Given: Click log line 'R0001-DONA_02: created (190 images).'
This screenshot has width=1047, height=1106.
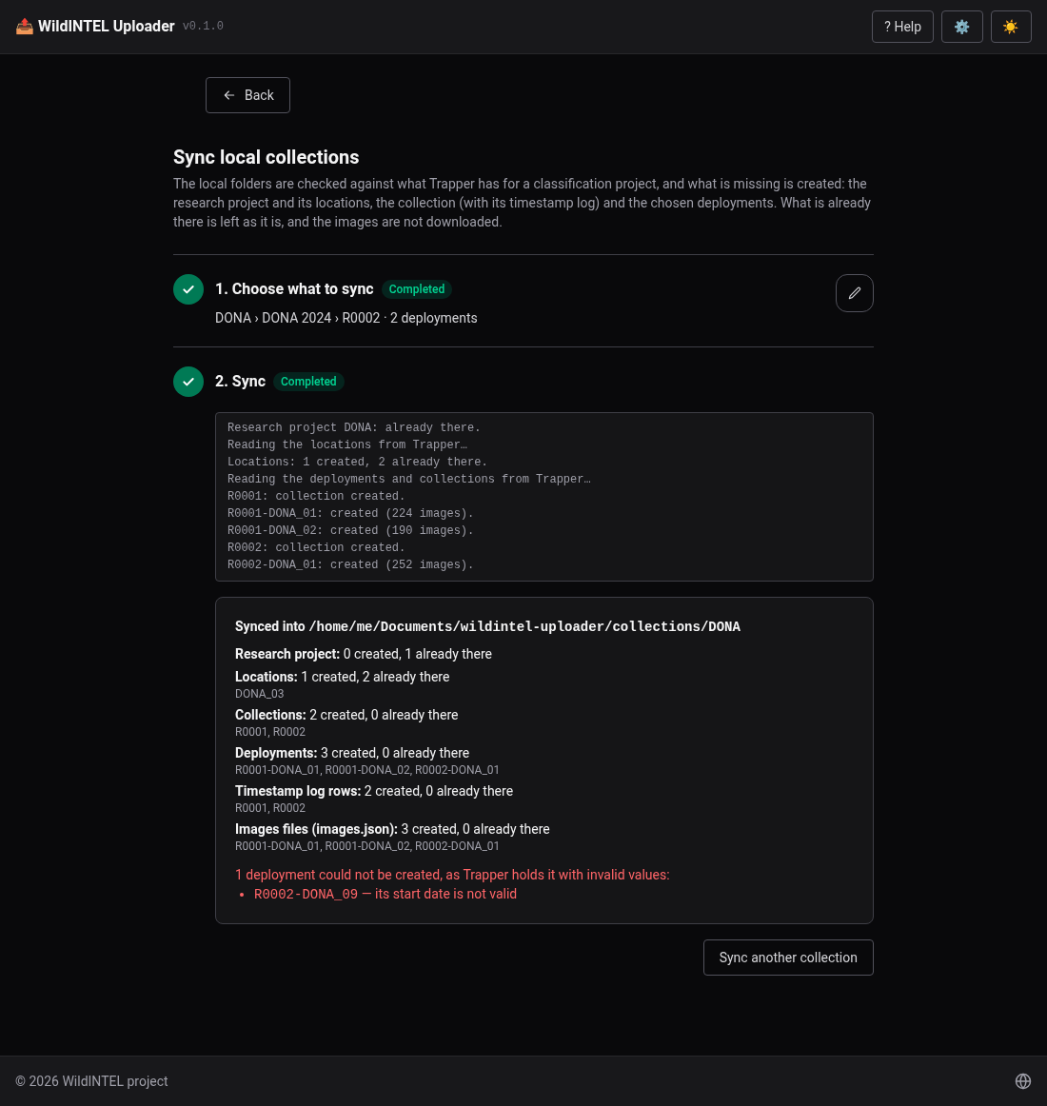Looking at the screenshot, I should pyautogui.click(x=350, y=530).
